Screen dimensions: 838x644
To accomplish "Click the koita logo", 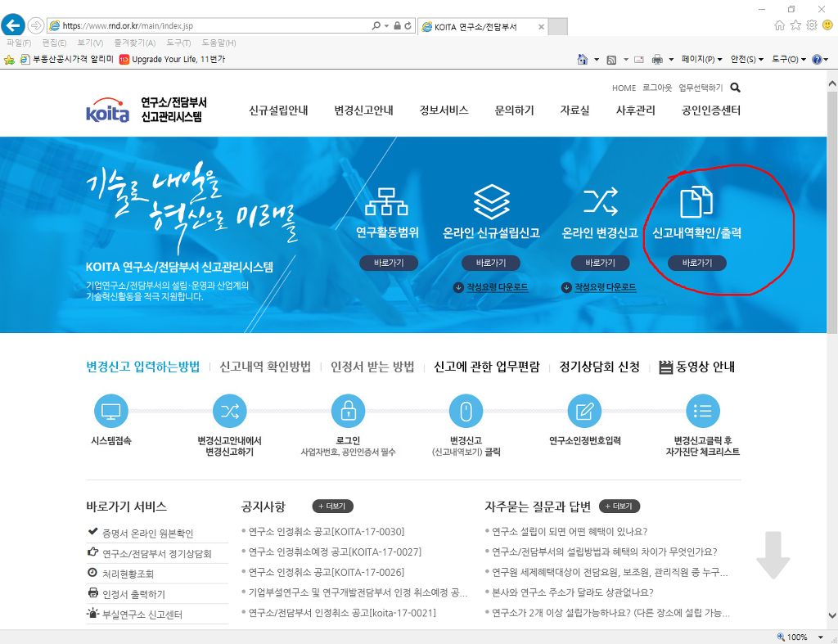I will [107, 110].
